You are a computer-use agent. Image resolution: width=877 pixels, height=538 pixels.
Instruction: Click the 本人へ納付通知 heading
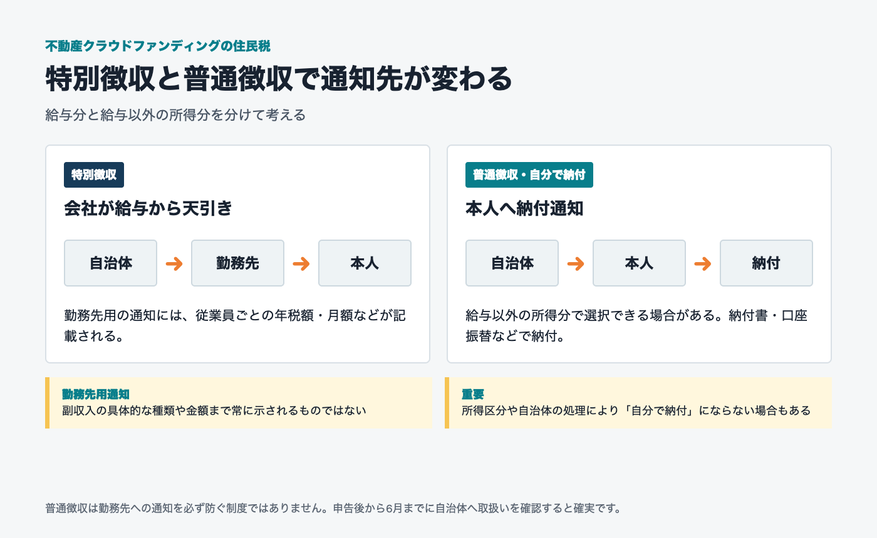[524, 209]
